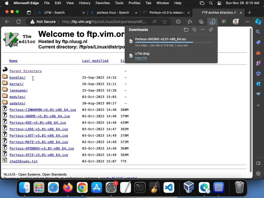The height and width of the screenshot is (198, 264).
Task: Sort listing by Name header link
Action: click(x=13, y=61)
